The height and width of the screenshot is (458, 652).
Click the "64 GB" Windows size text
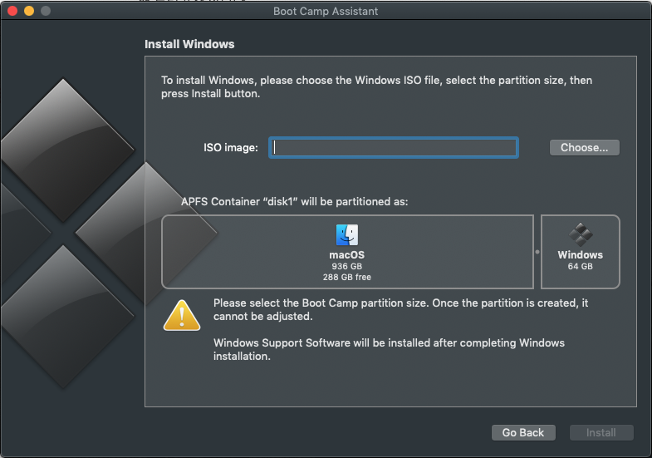pos(581,266)
